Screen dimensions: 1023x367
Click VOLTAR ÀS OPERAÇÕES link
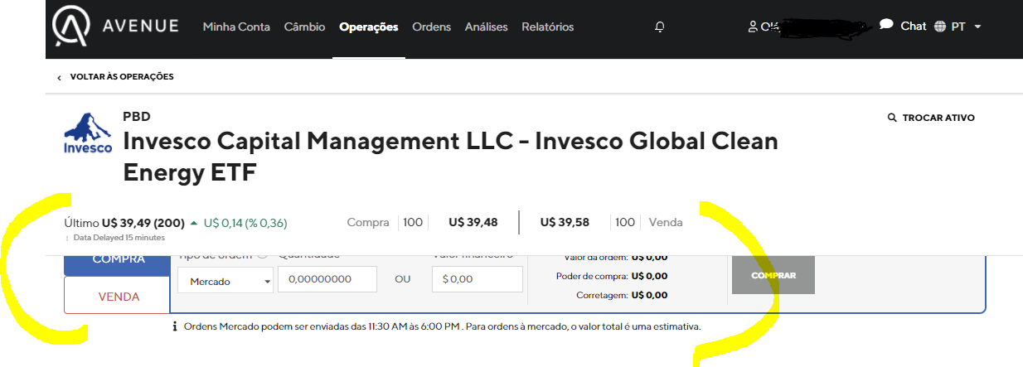click(x=122, y=77)
